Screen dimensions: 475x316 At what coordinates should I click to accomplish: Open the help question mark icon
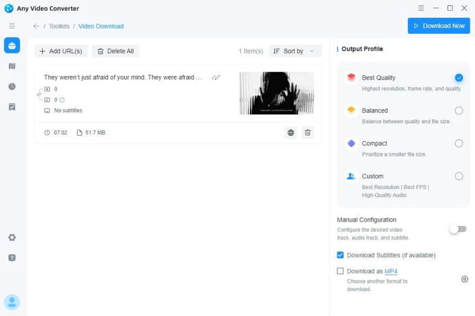pyautogui.click(x=12, y=258)
